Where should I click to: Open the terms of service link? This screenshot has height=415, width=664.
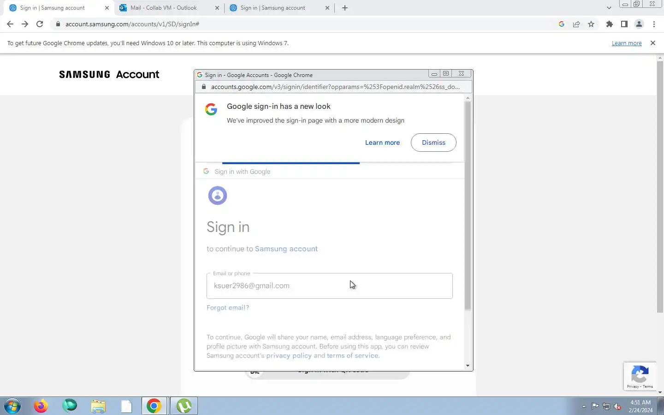[x=352, y=356]
